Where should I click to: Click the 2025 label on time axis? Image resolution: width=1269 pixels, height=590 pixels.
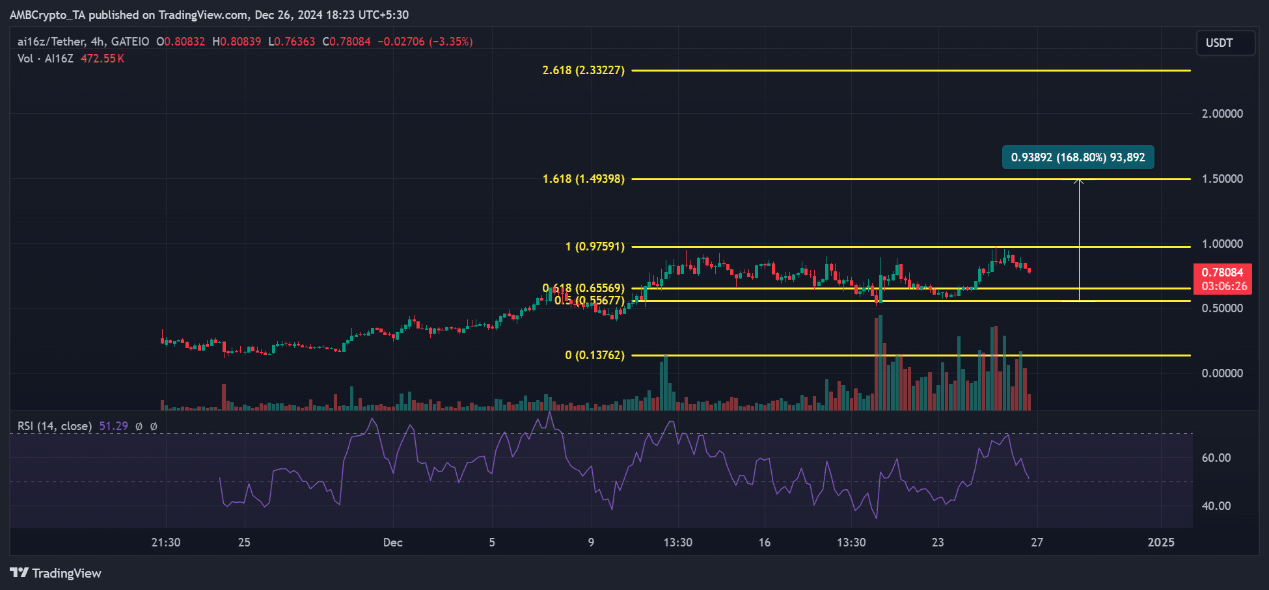pos(1161,543)
